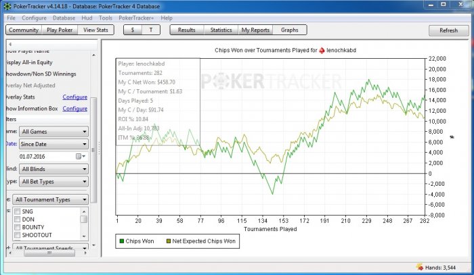The height and width of the screenshot is (275, 474).
Task: Click the graph title for lenochkabd
Action: [x=285, y=51]
